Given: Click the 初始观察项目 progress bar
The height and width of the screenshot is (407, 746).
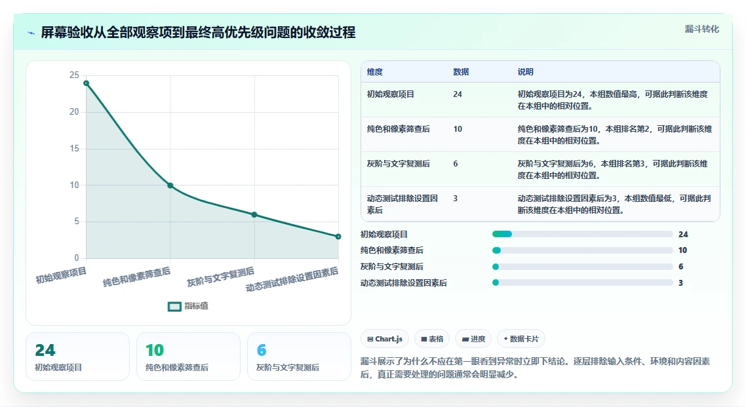Looking at the screenshot, I should point(582,234).
